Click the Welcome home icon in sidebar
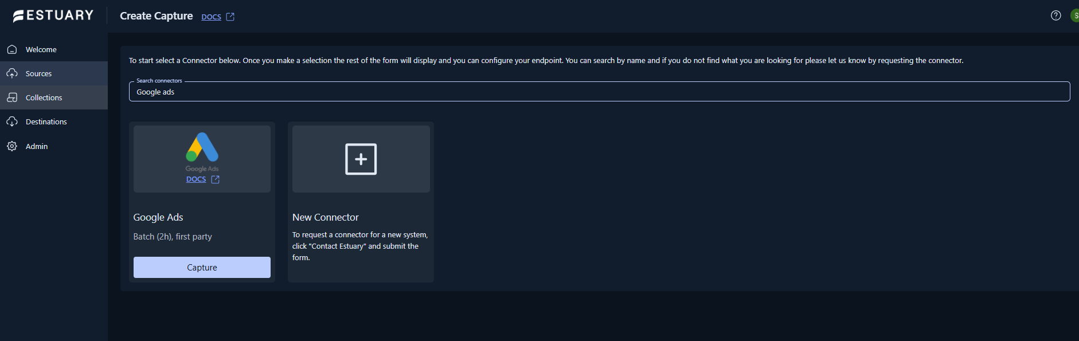 tap(12, 49)
